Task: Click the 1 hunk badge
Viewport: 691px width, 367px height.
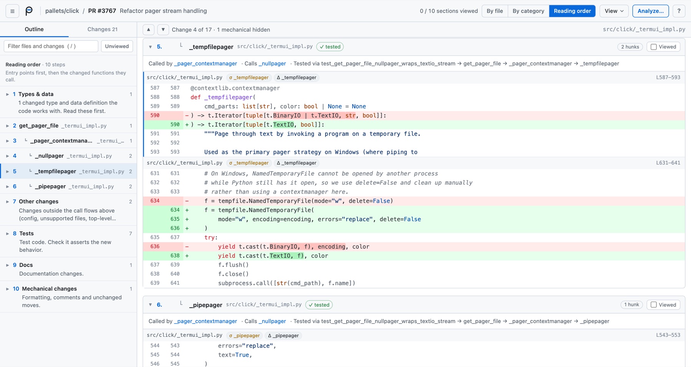Action: tap(631, 305)
